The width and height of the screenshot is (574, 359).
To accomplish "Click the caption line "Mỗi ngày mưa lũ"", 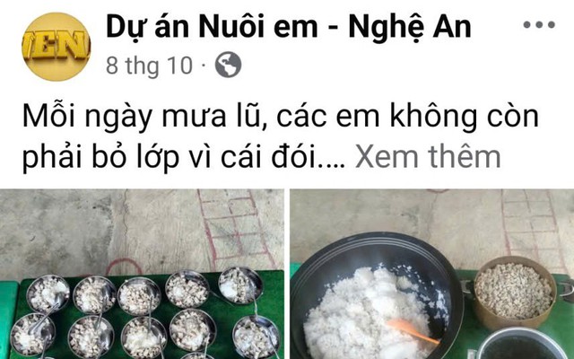I will (x=143, y=118).
